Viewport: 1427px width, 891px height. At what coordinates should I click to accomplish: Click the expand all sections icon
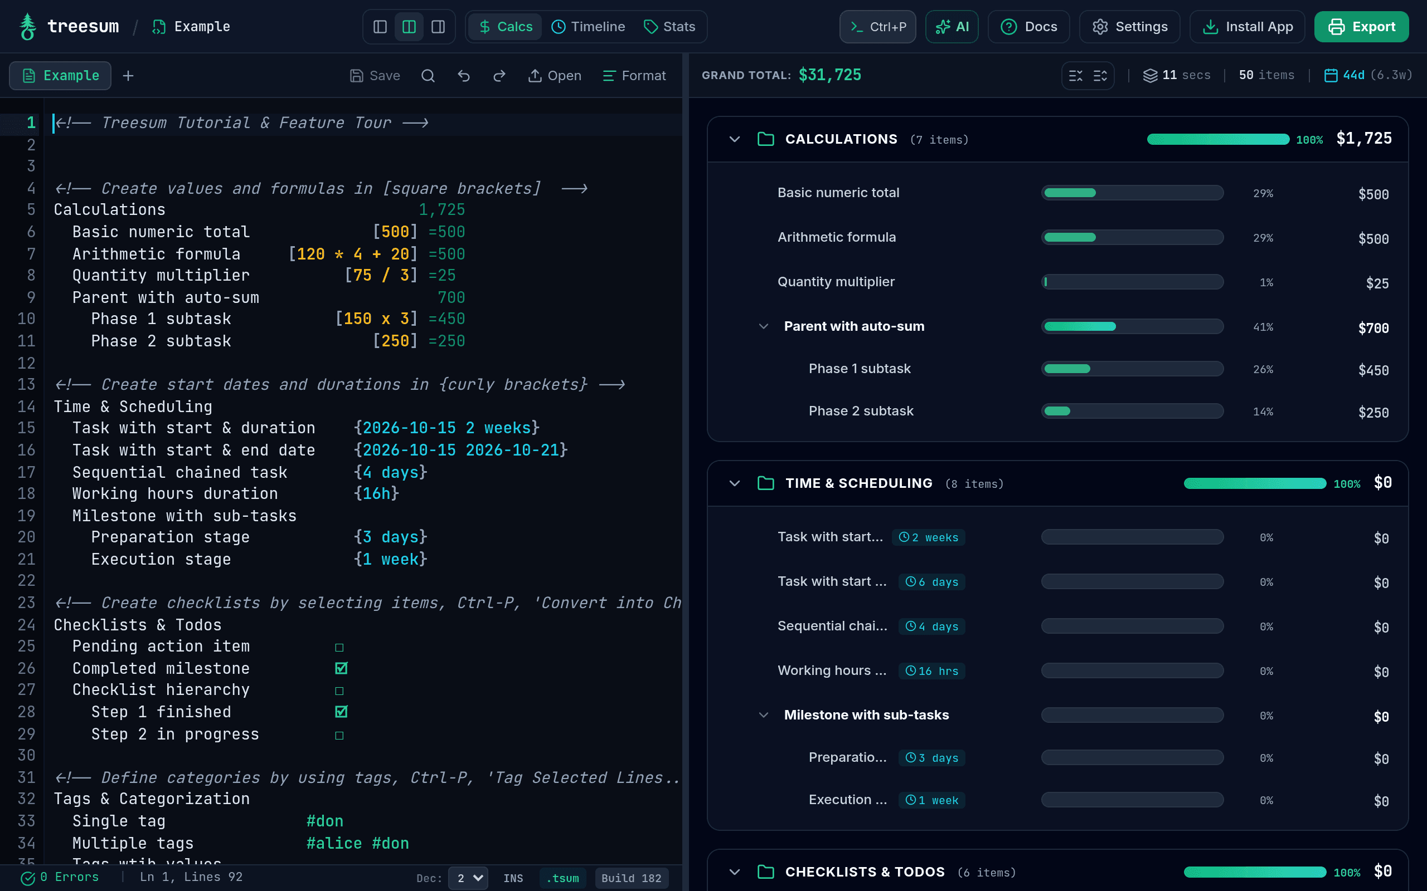pyautogui.click(x=1100, y=75)
